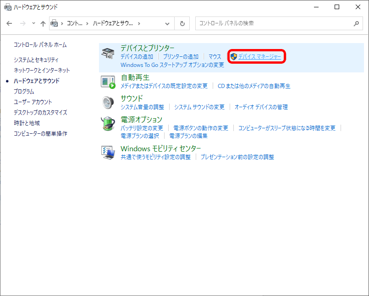Screen dimensions: 369x296
Task: Open the サウンド speaker icon
Action: pyautogui.click(x=108, y=103)
